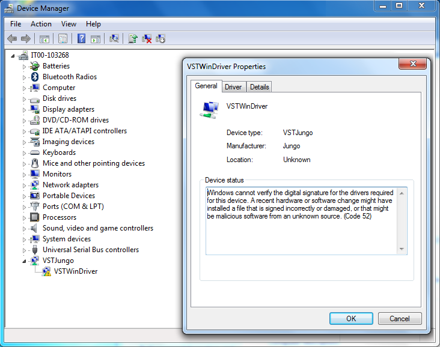
Task: Expand the Monitors category
Action: [24, 175]
